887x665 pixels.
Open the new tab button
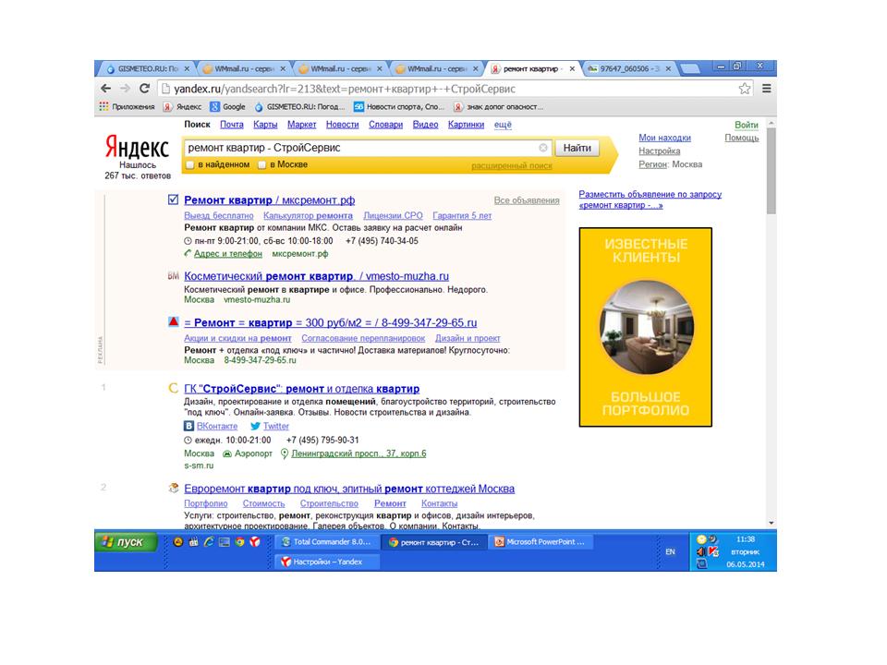(689, 69)
